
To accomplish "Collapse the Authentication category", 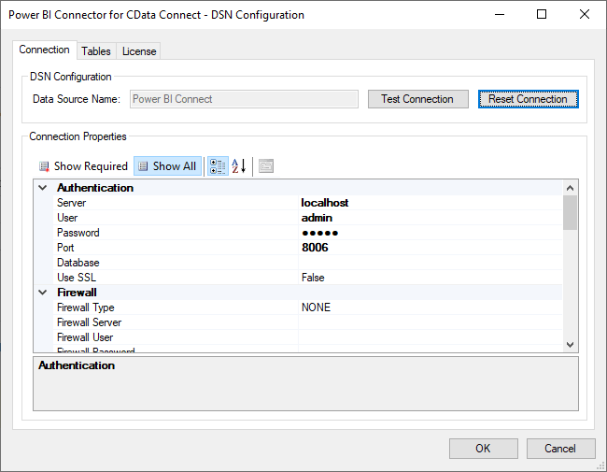I will pyautogui.click(x=42, y=188).
